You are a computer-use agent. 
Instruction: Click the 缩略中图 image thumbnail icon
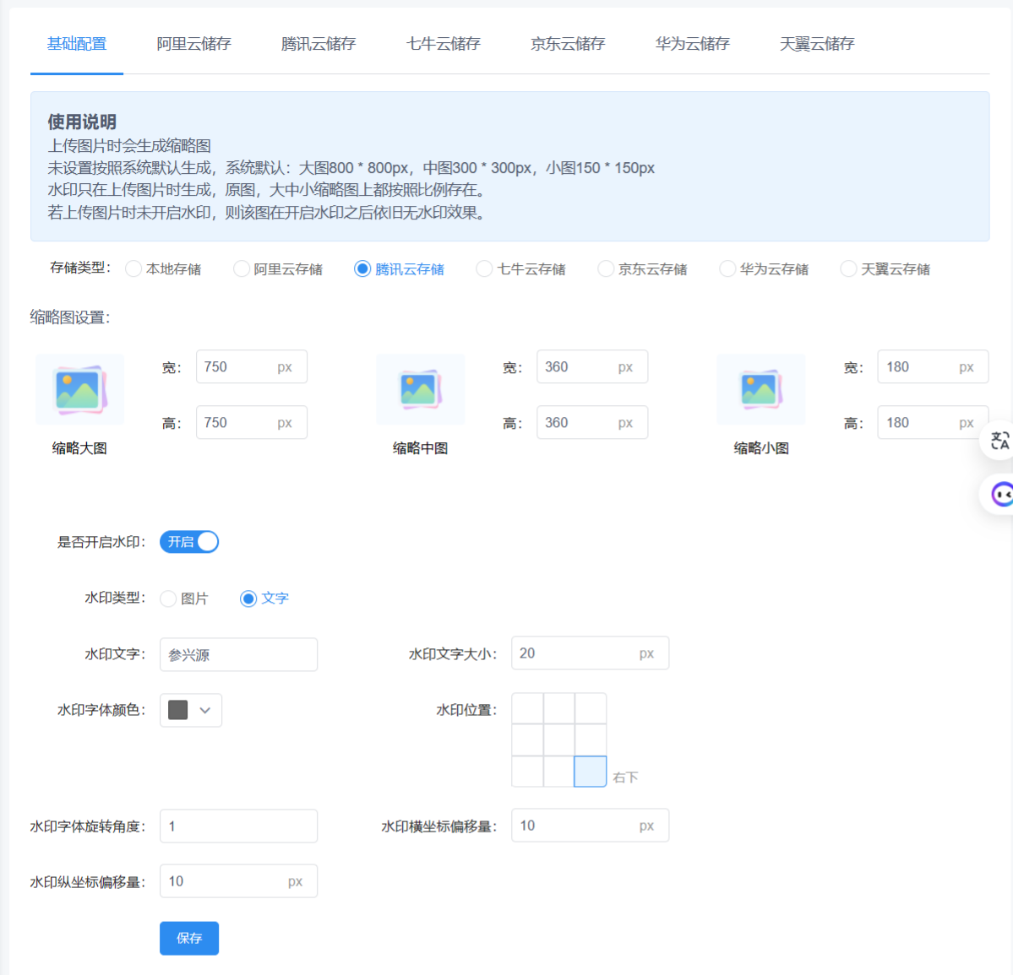pyautogui.click(x=420, y=388)
